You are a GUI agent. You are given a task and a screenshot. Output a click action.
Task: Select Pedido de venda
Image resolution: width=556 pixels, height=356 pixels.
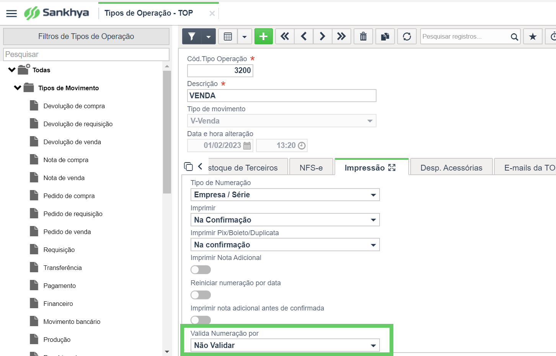click(67, 232)
